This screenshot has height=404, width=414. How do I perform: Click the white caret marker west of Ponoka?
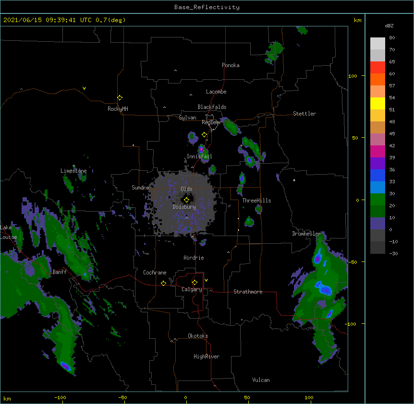tap(175, 71)
